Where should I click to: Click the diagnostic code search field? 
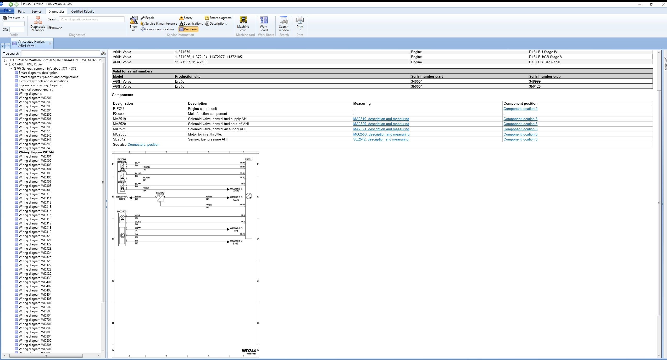92,19
